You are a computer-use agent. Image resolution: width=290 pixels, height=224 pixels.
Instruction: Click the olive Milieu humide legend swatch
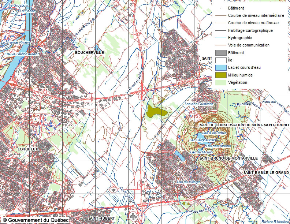click(x=221, y=75)
